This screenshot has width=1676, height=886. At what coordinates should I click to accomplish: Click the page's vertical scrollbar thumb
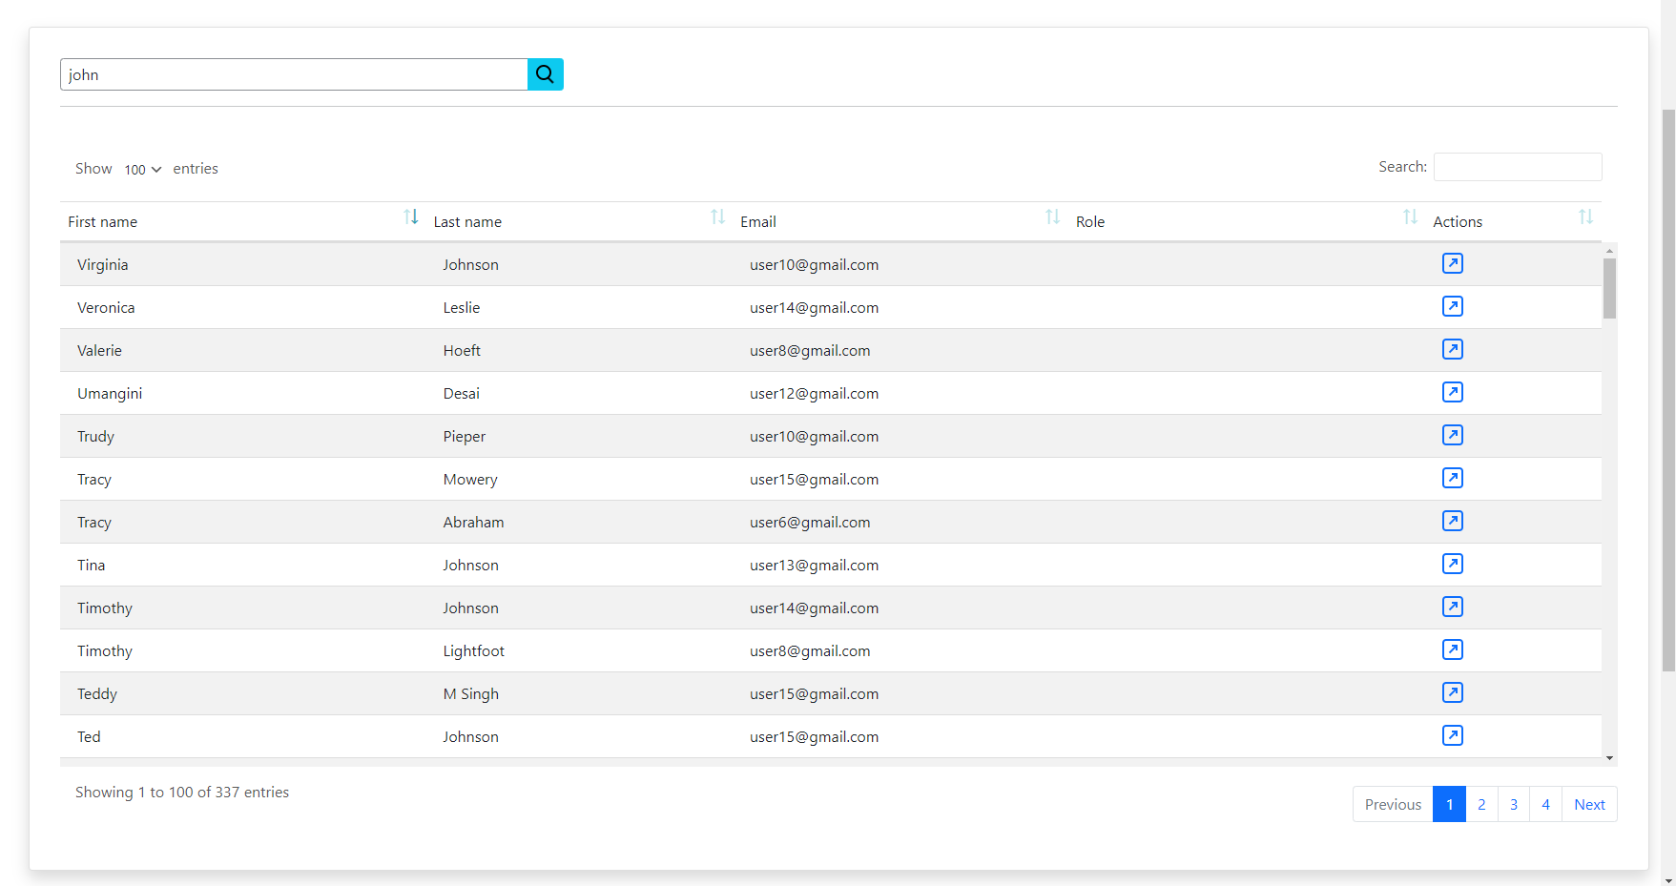tap(1668, 390)
